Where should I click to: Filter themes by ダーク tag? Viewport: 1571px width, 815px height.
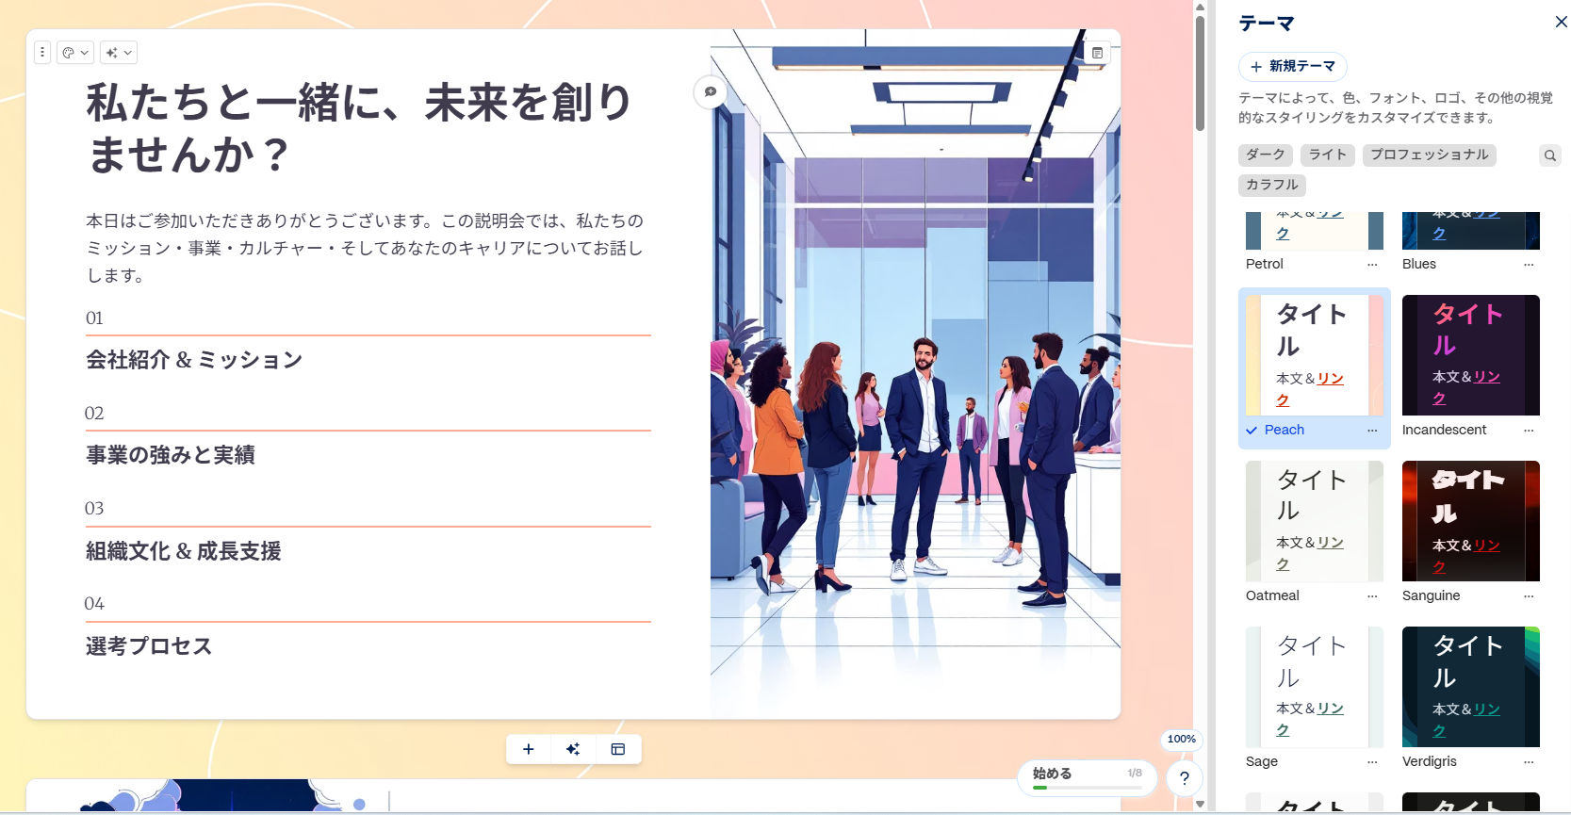(1266, 155)
